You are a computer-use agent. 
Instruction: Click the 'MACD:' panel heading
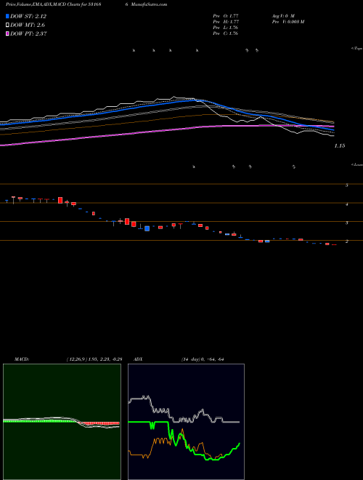pyautogui.click(x=22, y=359)
